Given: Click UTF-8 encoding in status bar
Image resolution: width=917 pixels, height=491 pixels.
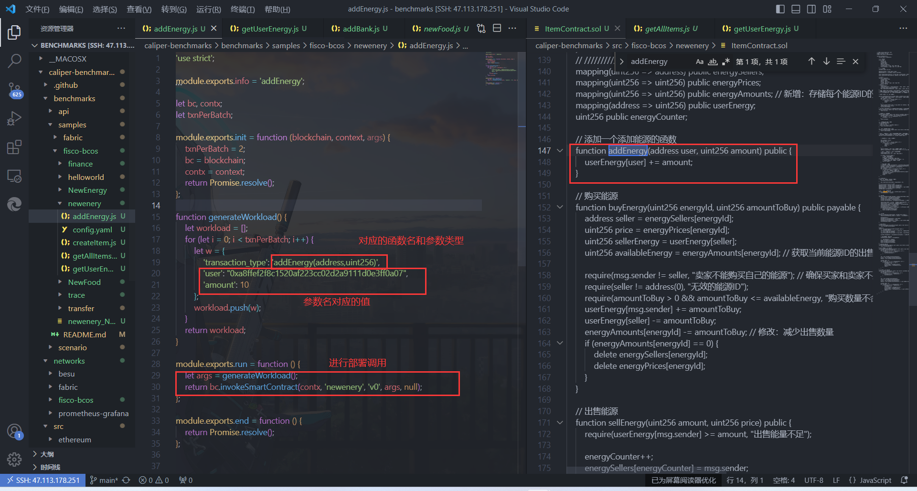Looking at the screenshot, I should (813, 480).
